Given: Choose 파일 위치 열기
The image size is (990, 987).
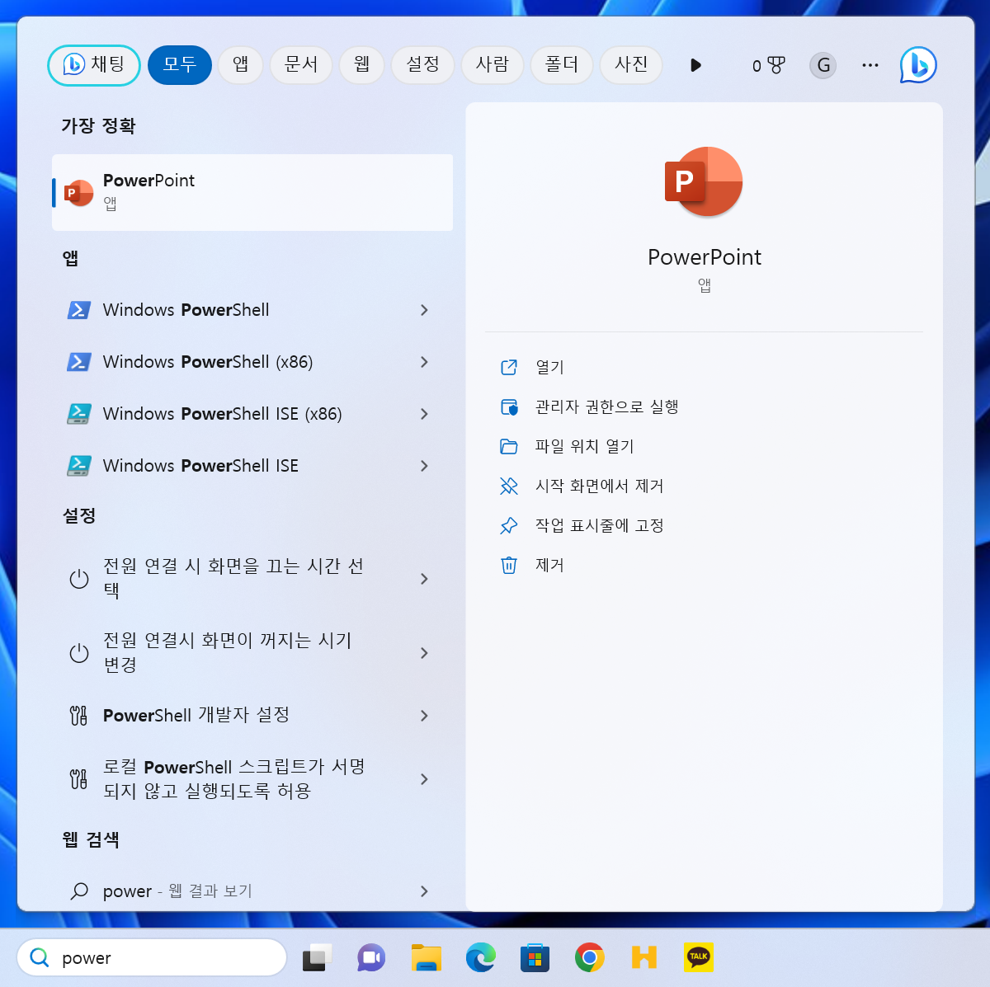Looking at the screenshot, I should click(x=584, y=446).
